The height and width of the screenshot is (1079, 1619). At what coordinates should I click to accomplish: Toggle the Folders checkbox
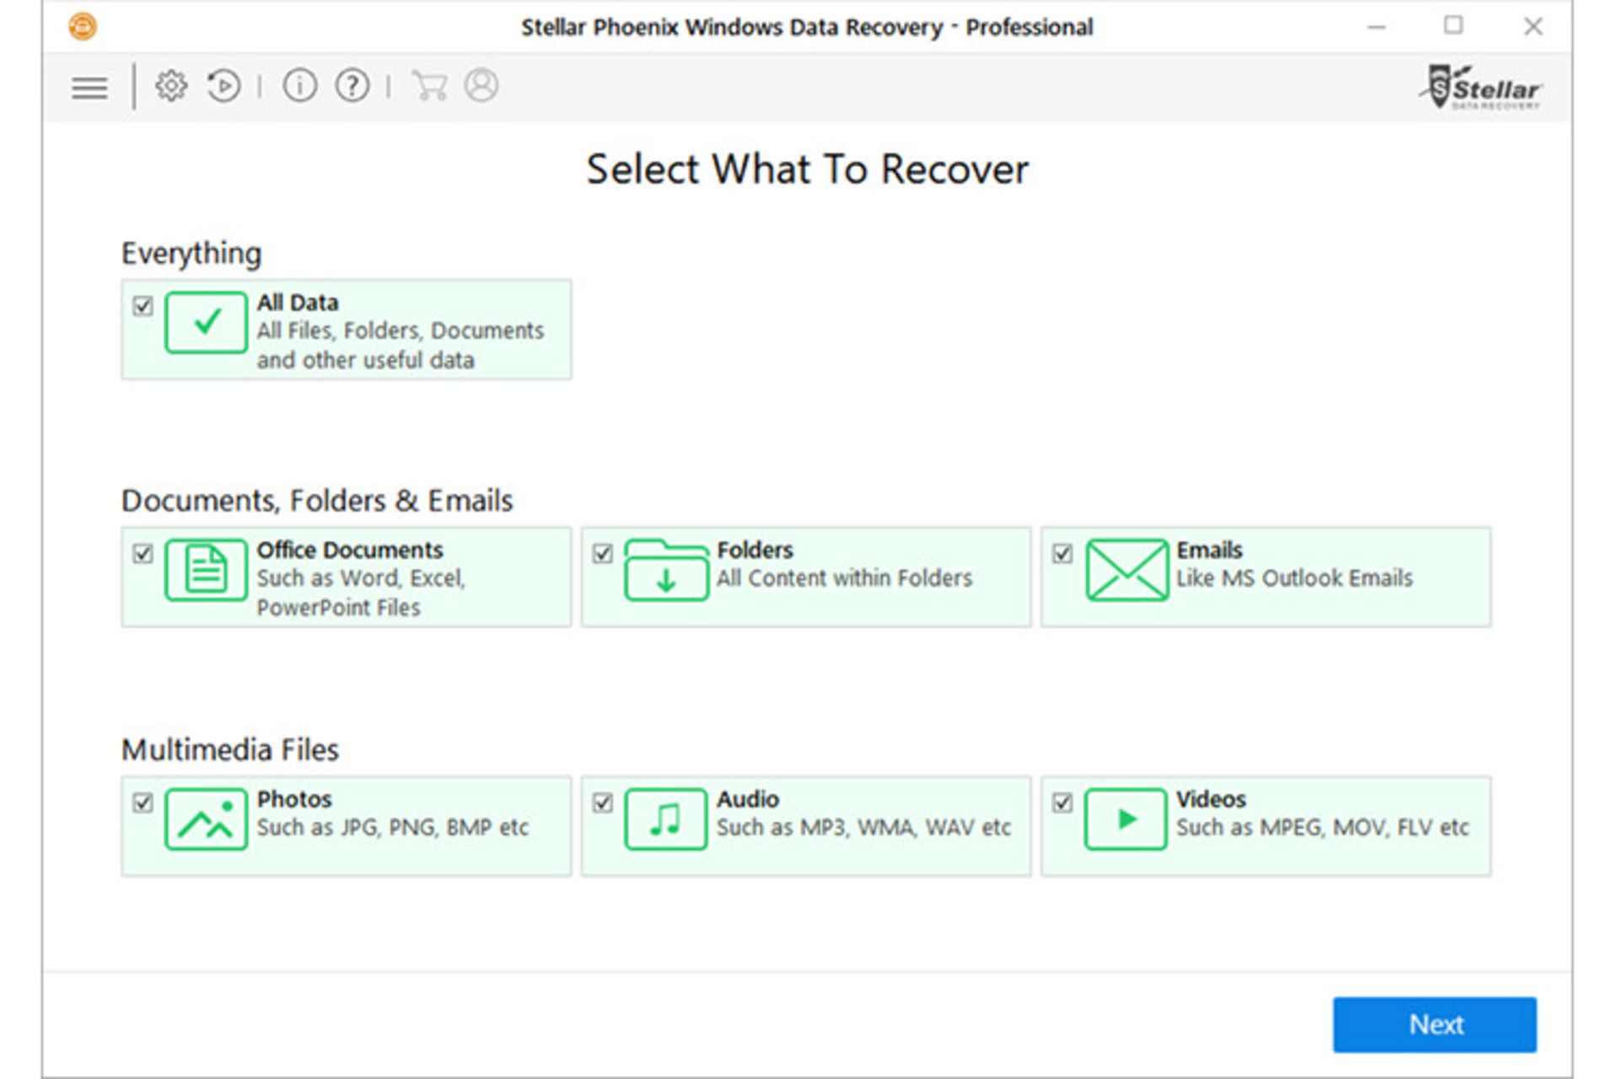603,553
